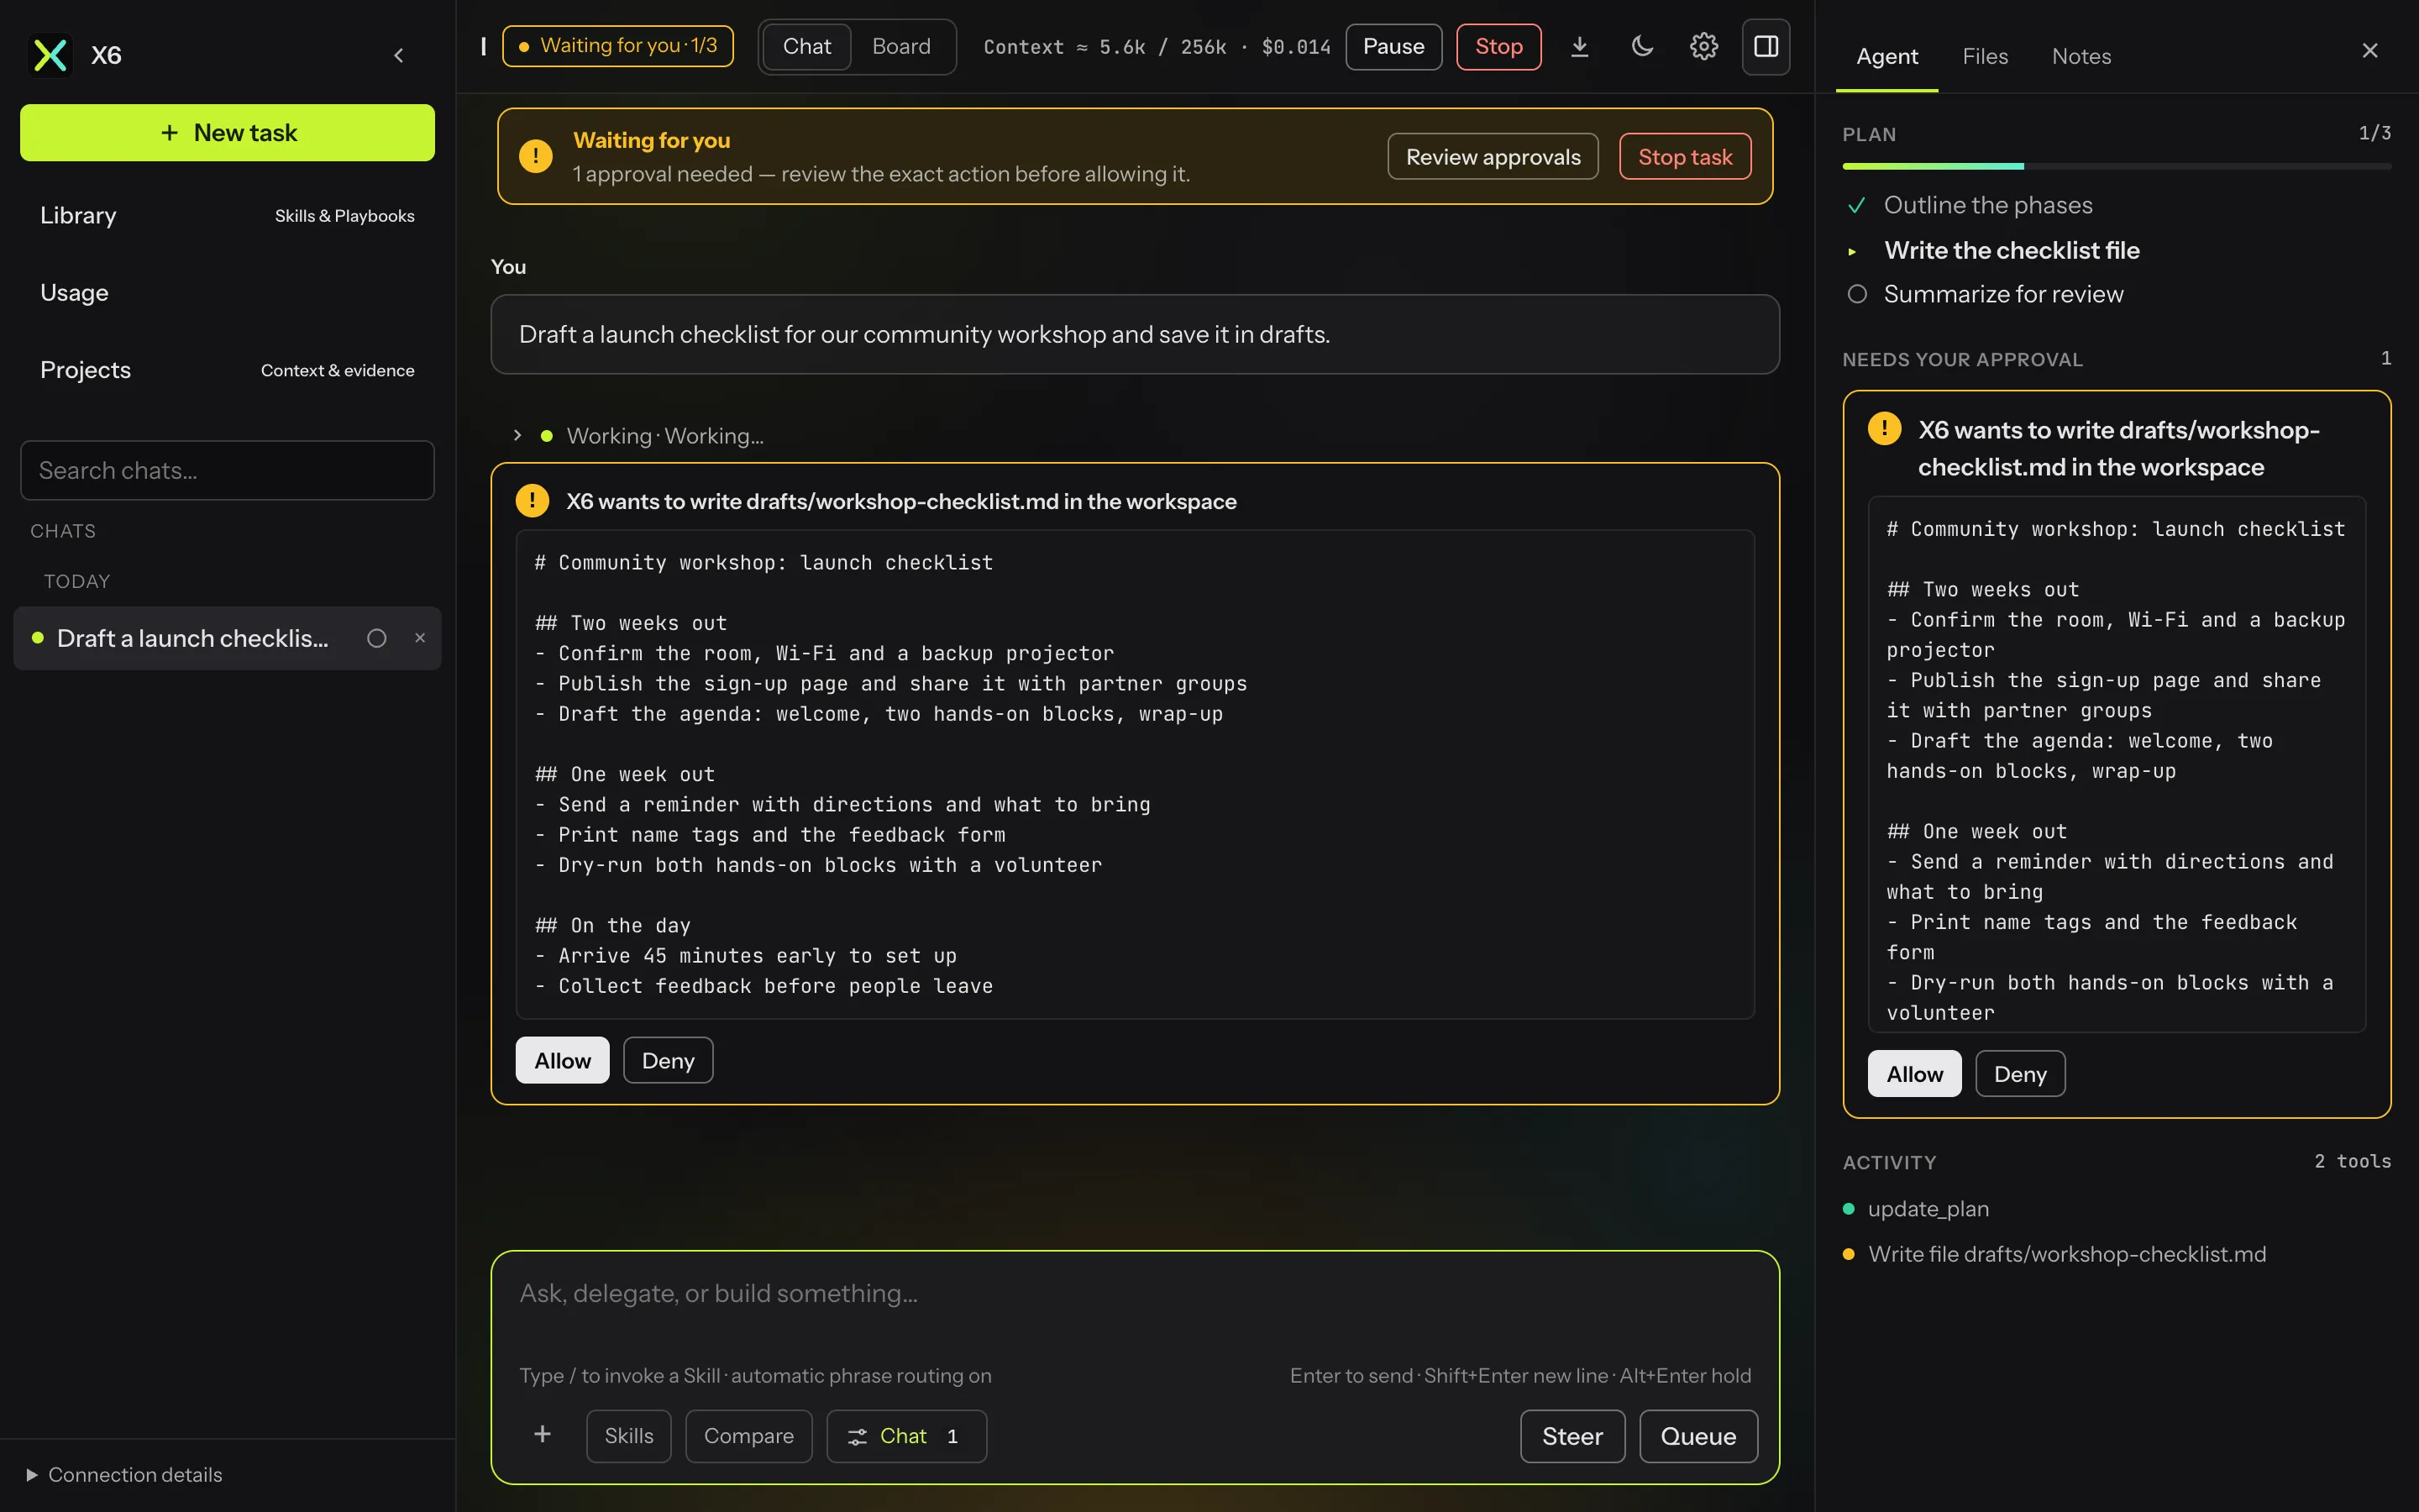Click the warning icon in the Waiting for you banner
2419x1512 pixels.
tap(536, 156)
